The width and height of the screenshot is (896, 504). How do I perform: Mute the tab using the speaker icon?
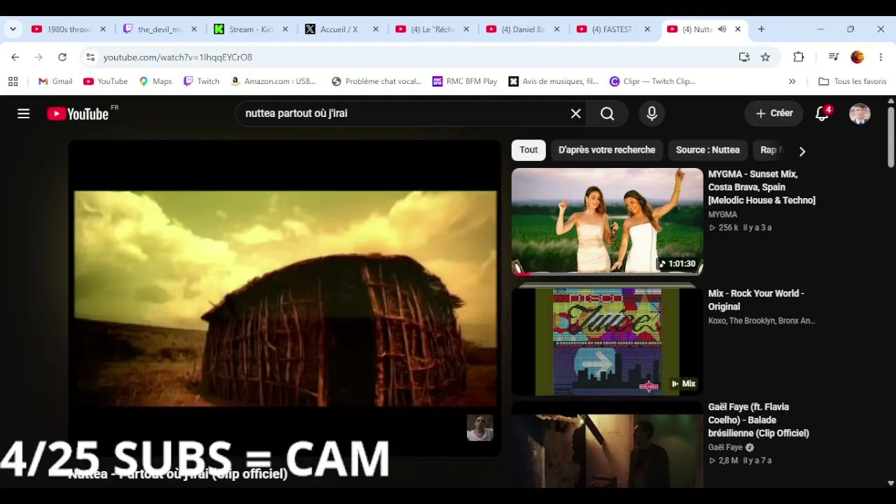click(x=722, y=29)
